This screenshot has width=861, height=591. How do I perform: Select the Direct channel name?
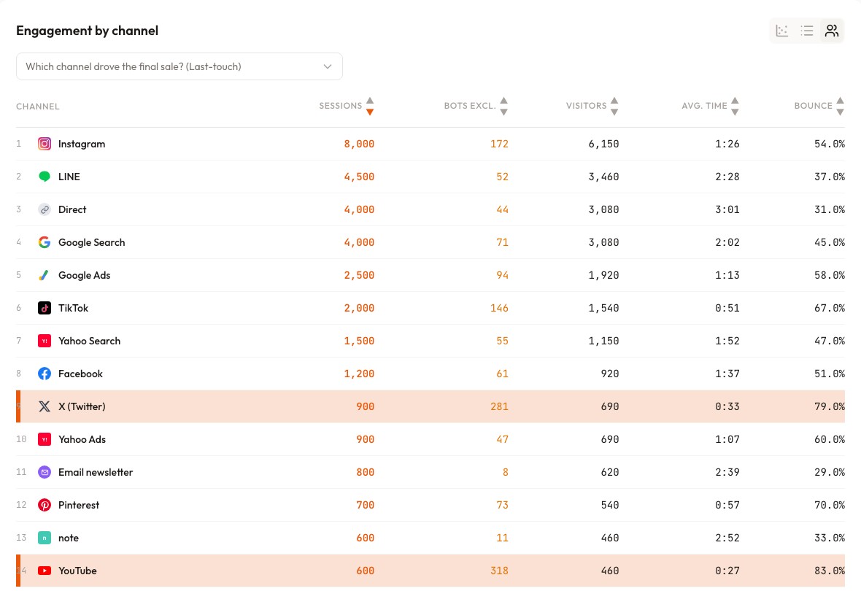pyautogui.click(x=72, y=209)
